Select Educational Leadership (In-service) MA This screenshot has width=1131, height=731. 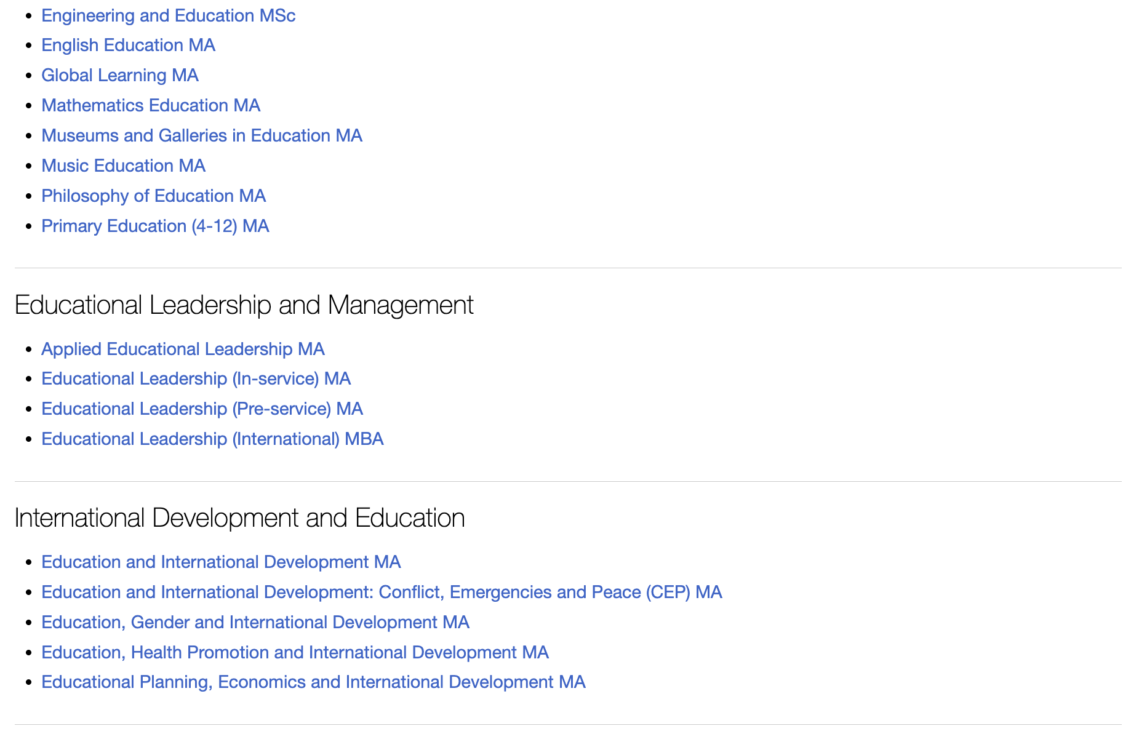196,379
